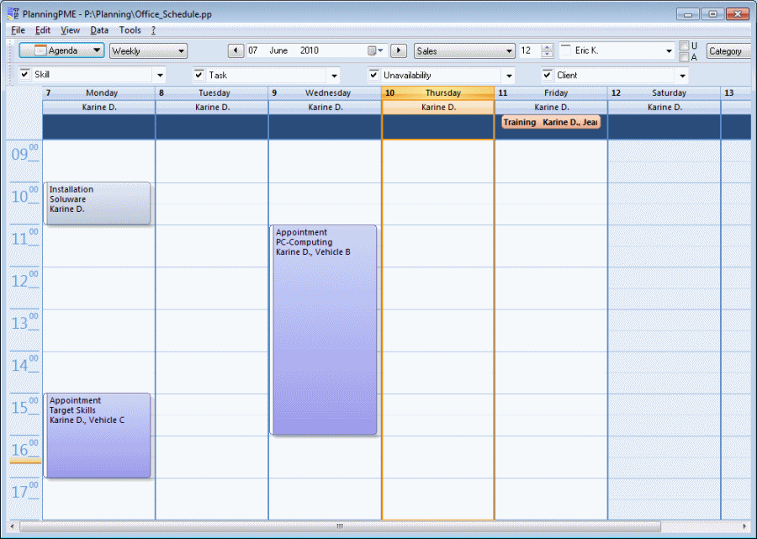Open the Agenda view dropdown arrow
757x539 pixels.
(x=97, y=50)
